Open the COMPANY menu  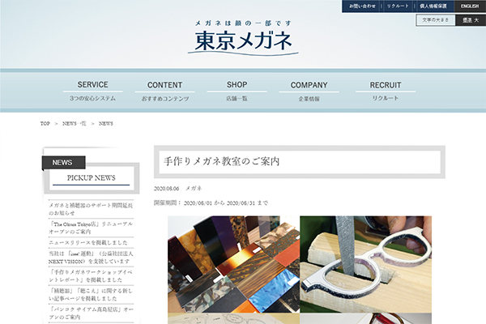[309, 92]
